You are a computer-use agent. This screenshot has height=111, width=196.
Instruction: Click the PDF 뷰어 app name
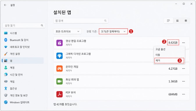coord(71,92)
